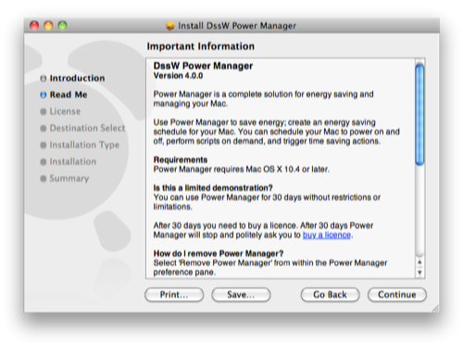463x350 pixels.
Task: Click the 'DssW Power Manager' document title
Action: point(203,66)
